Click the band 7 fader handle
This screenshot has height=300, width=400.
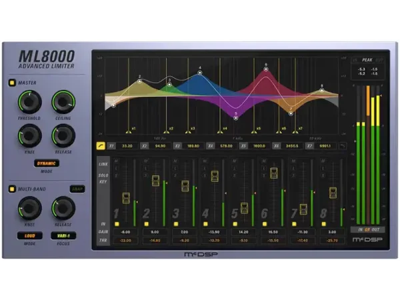point(303,209)
